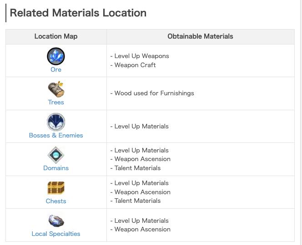Click the Location Map column header
302x245 pixels.
click(56, 36)
